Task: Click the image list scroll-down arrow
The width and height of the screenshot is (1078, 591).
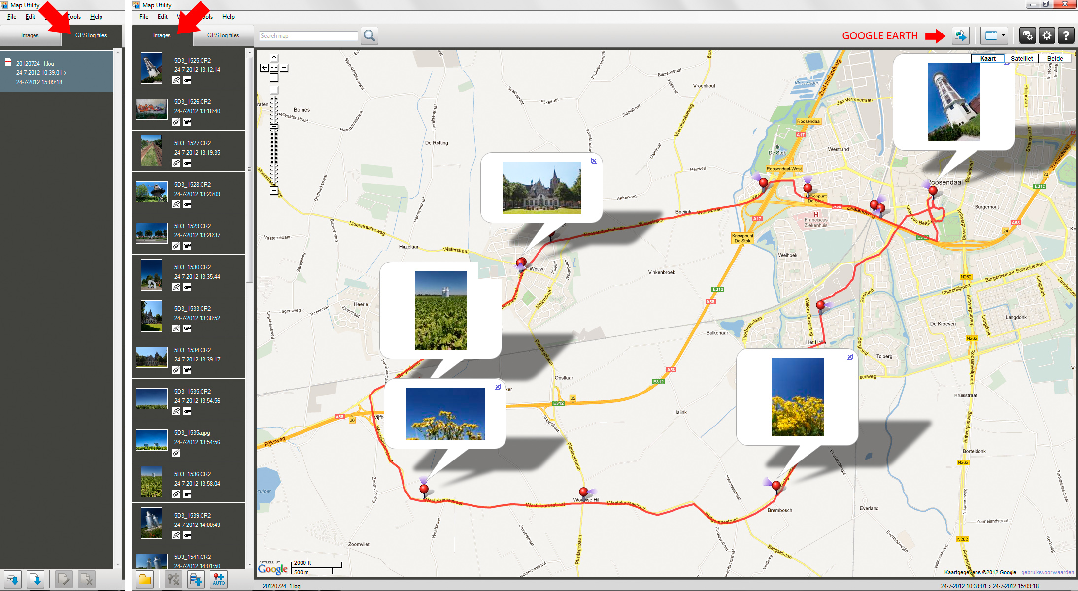Action: [x=249, y=564]
